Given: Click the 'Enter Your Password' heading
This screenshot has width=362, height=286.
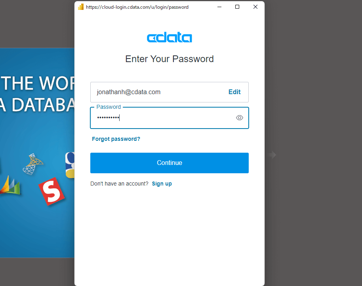Looking at the screenshot, I should click(170, 59).
